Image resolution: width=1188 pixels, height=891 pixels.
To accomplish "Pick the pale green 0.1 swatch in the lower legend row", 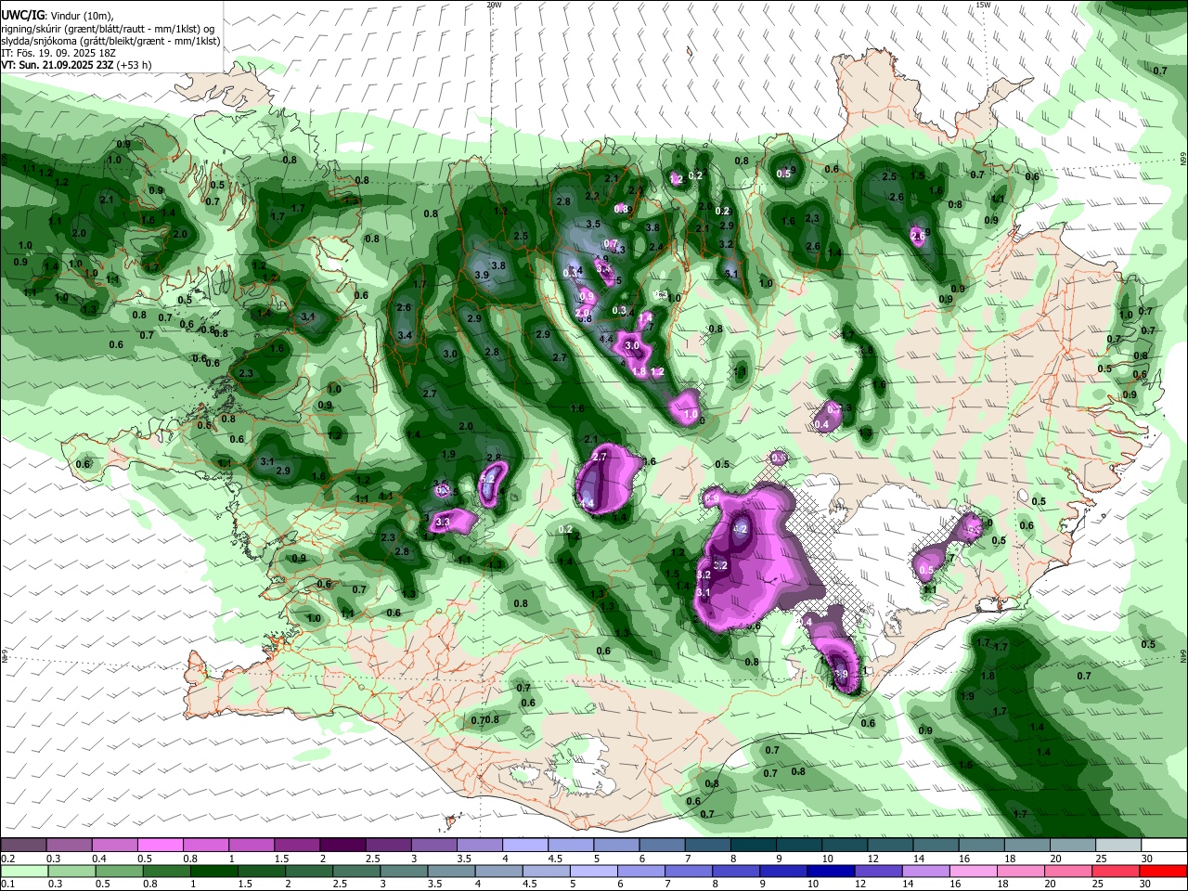I will [x=25, y=872].
